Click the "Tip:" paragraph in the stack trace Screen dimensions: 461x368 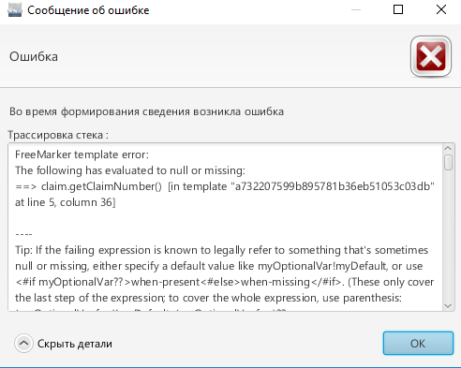click(224, 273)
